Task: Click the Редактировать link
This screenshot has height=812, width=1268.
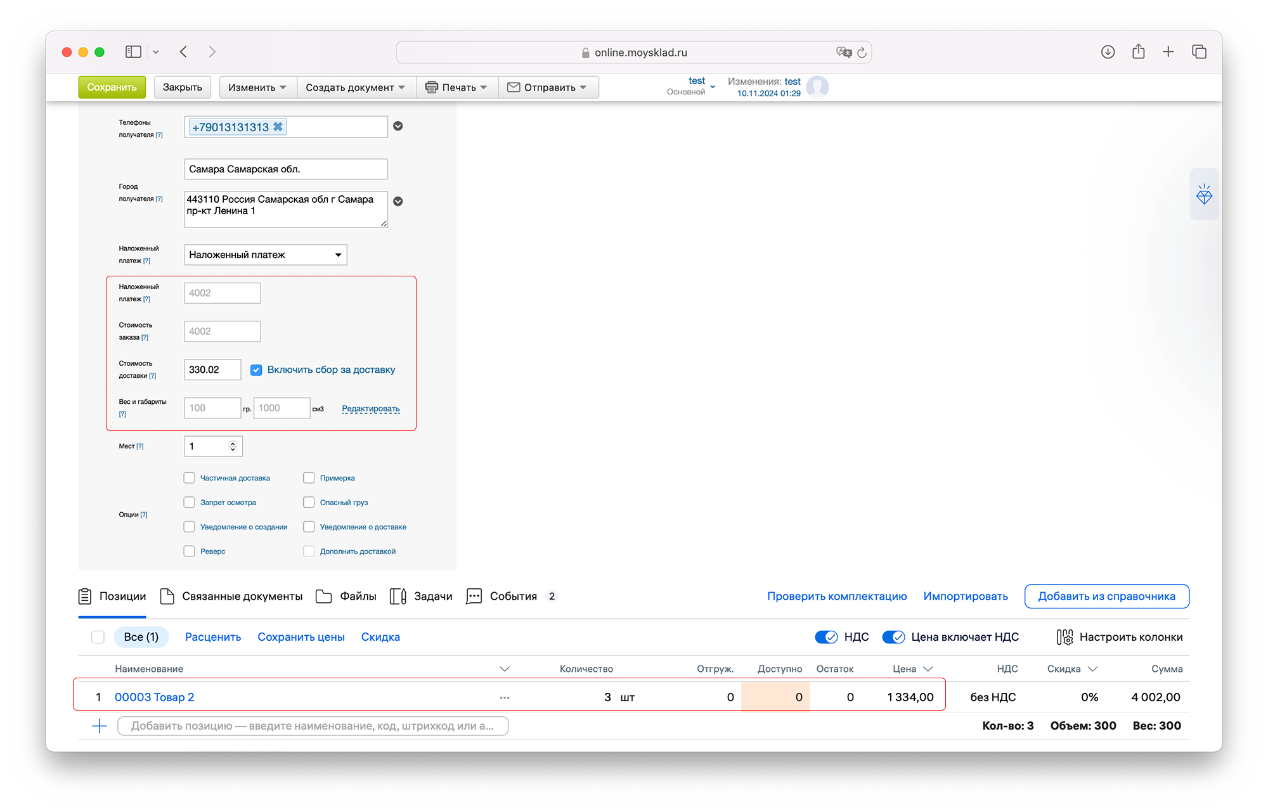Action: click(x=370, y=408)
